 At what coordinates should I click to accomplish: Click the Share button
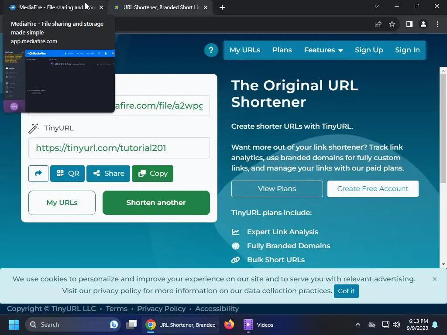[108, 174]
